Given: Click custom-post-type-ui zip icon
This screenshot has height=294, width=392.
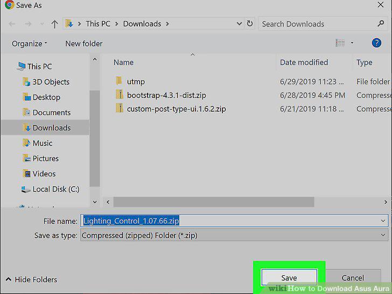Looking at the screenshot, I should click(120, 108).
